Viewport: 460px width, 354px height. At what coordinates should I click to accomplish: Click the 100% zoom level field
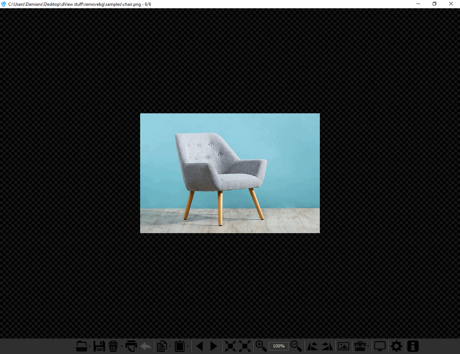(279, 346)
